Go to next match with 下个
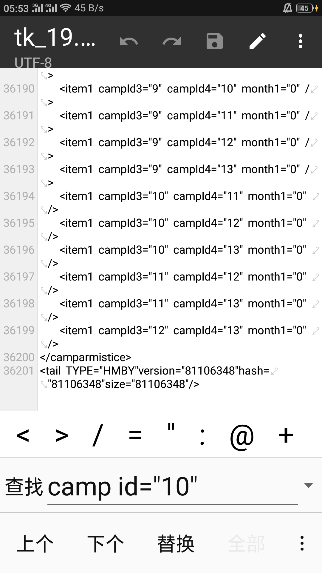The height and width of the screenshot is (573, 322). [106, 543]
